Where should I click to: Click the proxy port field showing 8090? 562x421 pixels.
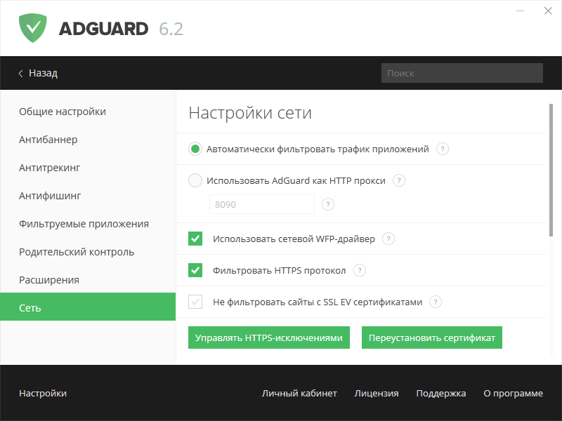coord(262,204)
